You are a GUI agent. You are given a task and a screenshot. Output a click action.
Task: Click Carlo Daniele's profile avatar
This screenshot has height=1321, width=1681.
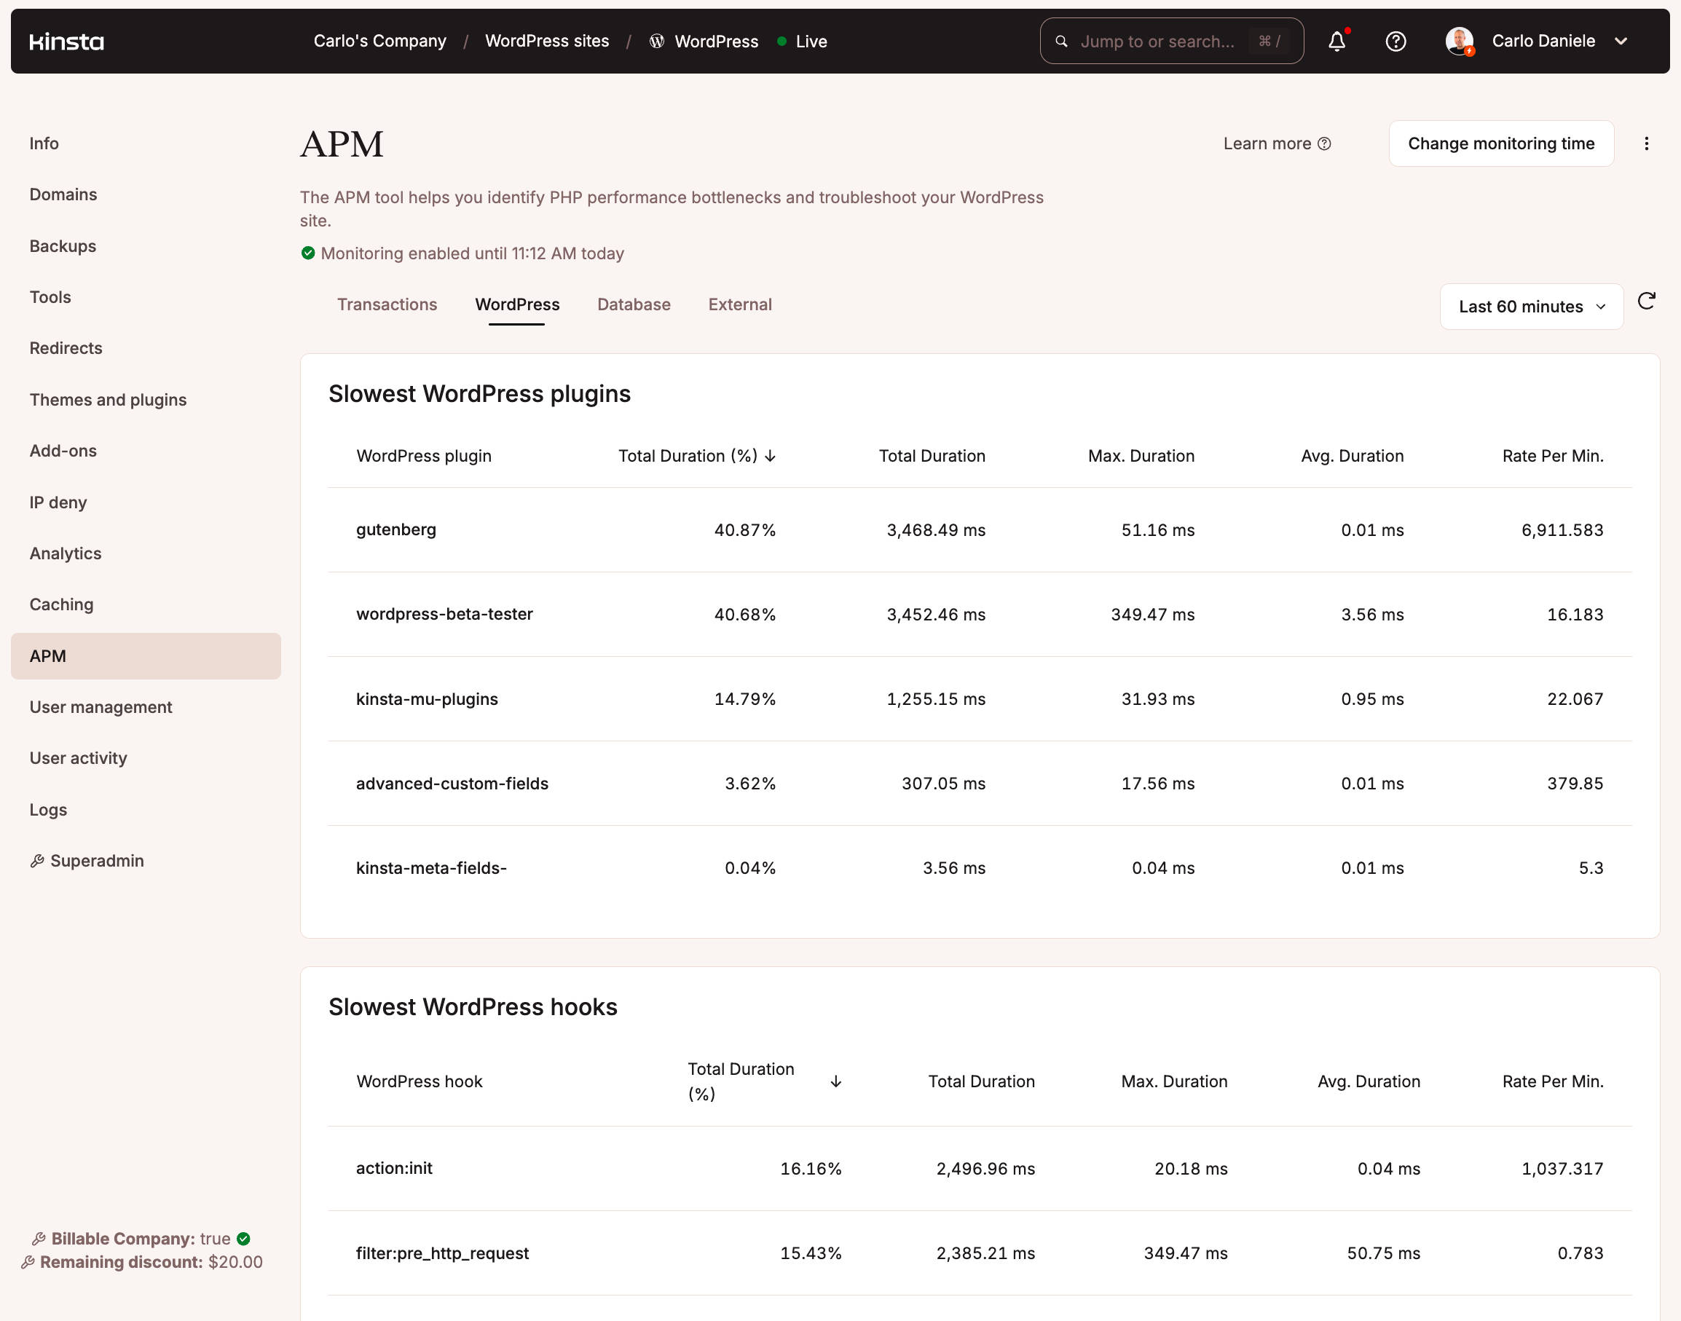(x=1460, y=41)
